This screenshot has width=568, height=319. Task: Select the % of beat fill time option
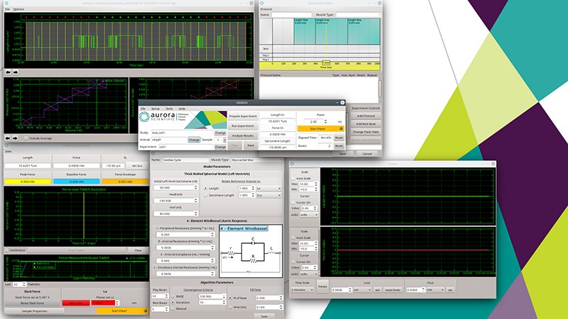[231, 298]
